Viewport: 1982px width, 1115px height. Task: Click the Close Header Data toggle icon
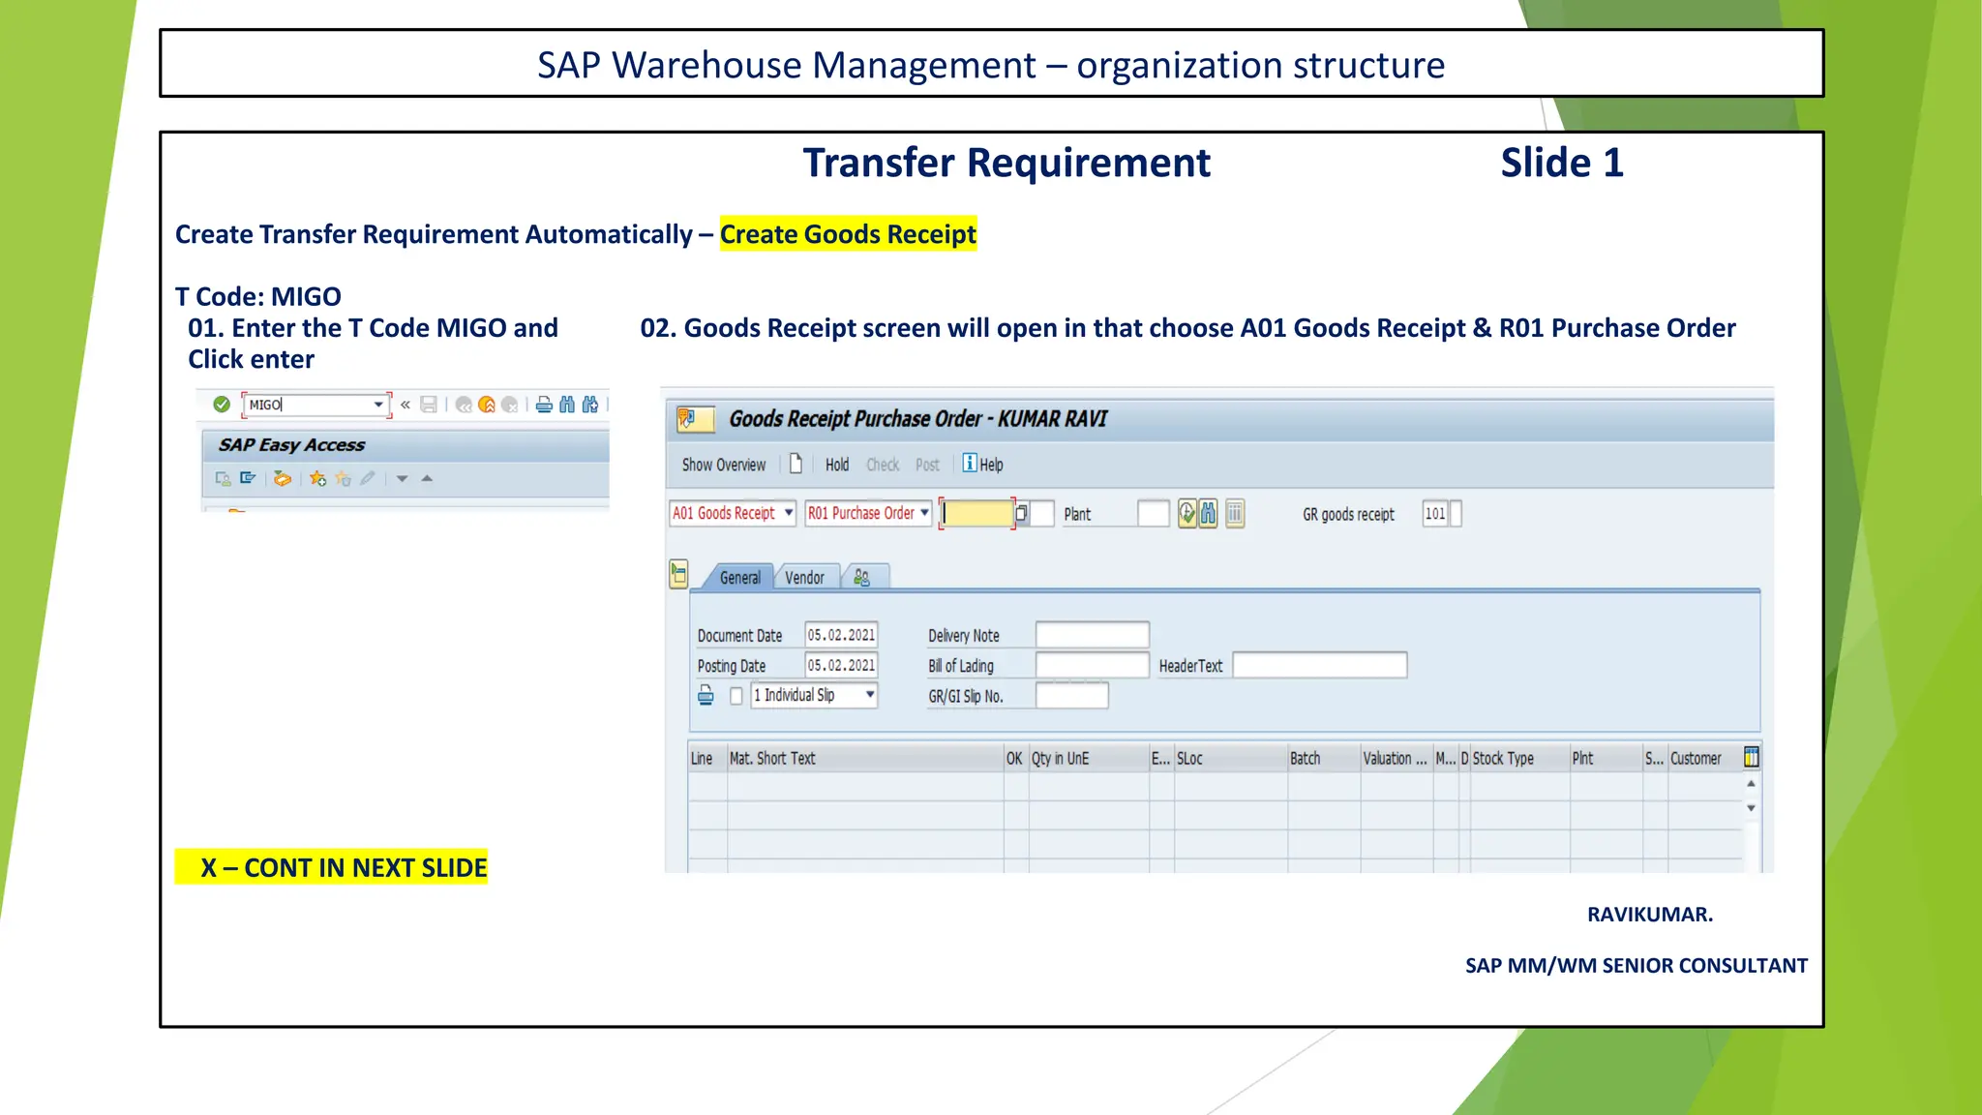pyautogui.click(x=678, y=574)
